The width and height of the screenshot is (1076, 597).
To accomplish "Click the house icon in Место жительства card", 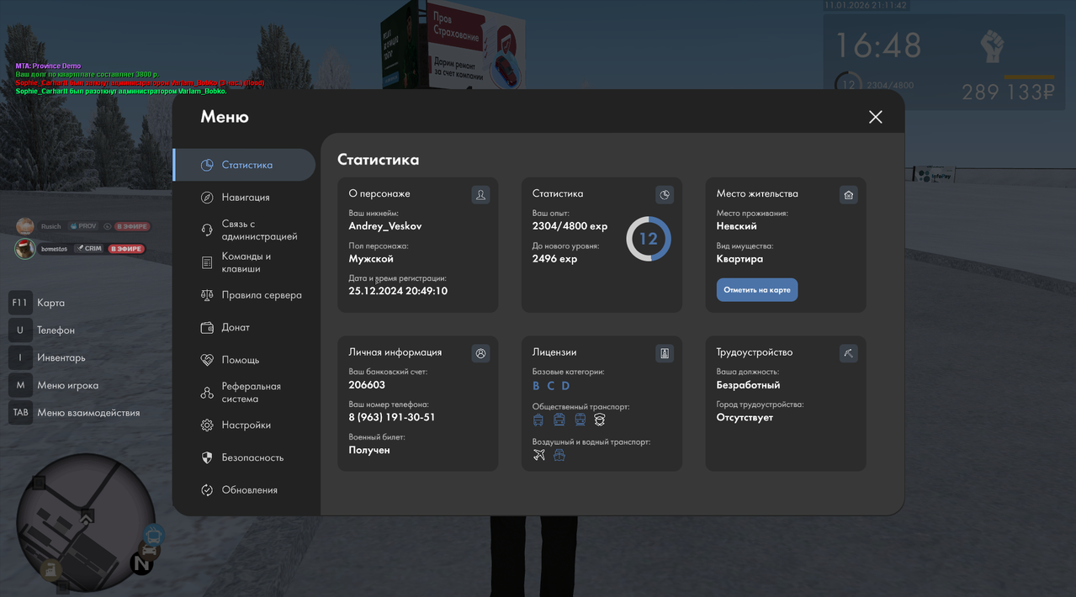I will coord(848,194).
